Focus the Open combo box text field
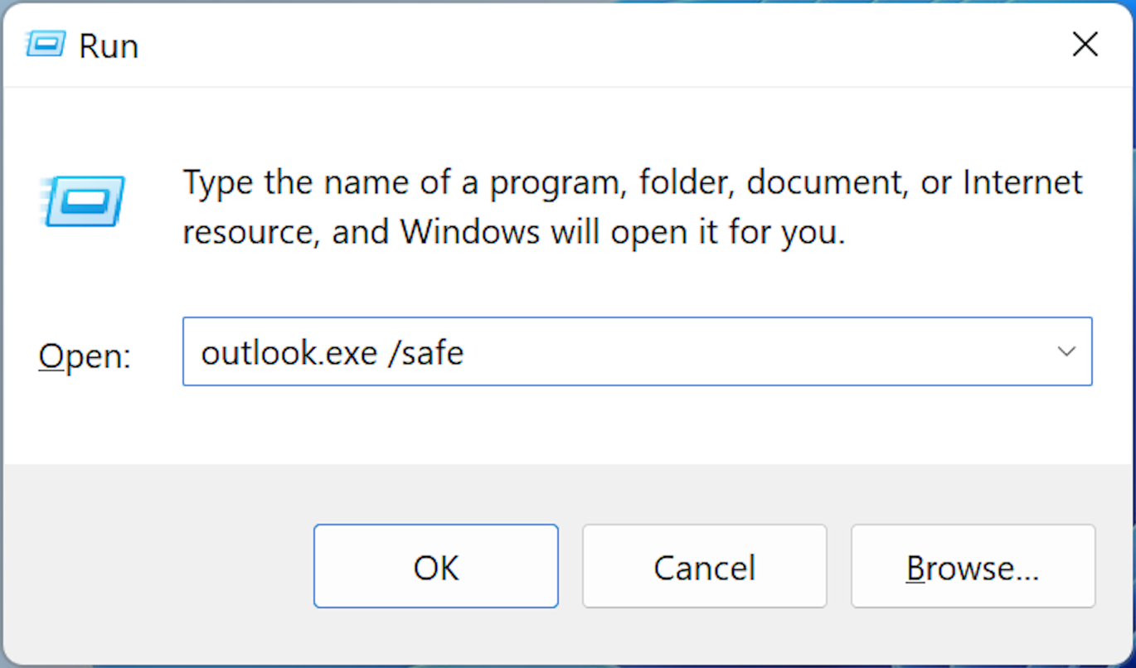 [x=637, y=351]
